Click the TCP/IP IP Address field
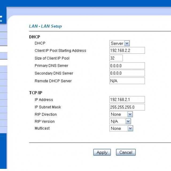 [x=127, y=99]
